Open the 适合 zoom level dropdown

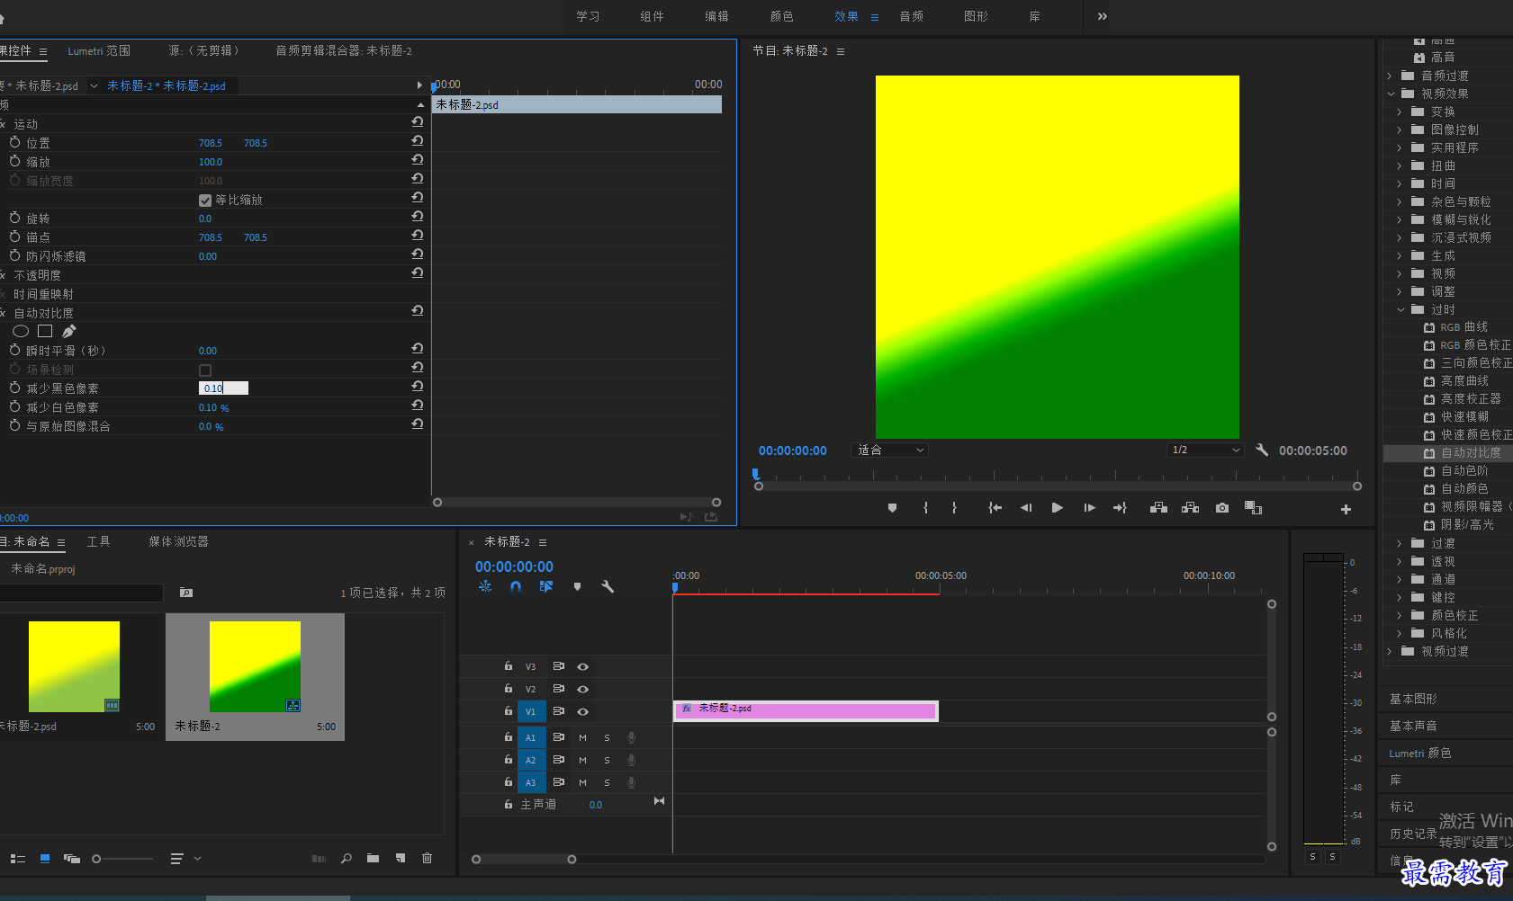[x=889, y=450]
